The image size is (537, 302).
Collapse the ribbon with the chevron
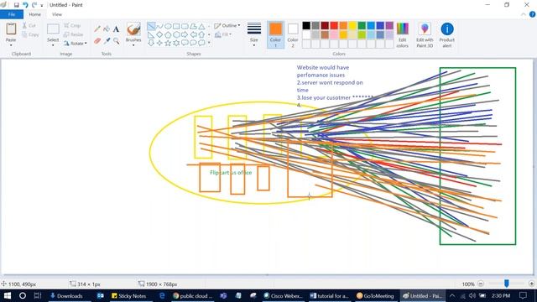point(524,14)
